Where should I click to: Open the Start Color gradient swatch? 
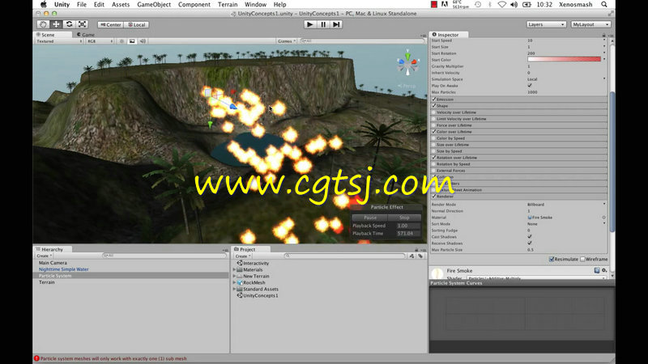coord(564,59)
